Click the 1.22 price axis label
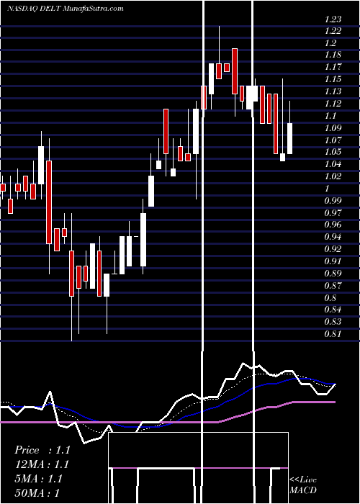360x504 pixels. coord(333,31)
